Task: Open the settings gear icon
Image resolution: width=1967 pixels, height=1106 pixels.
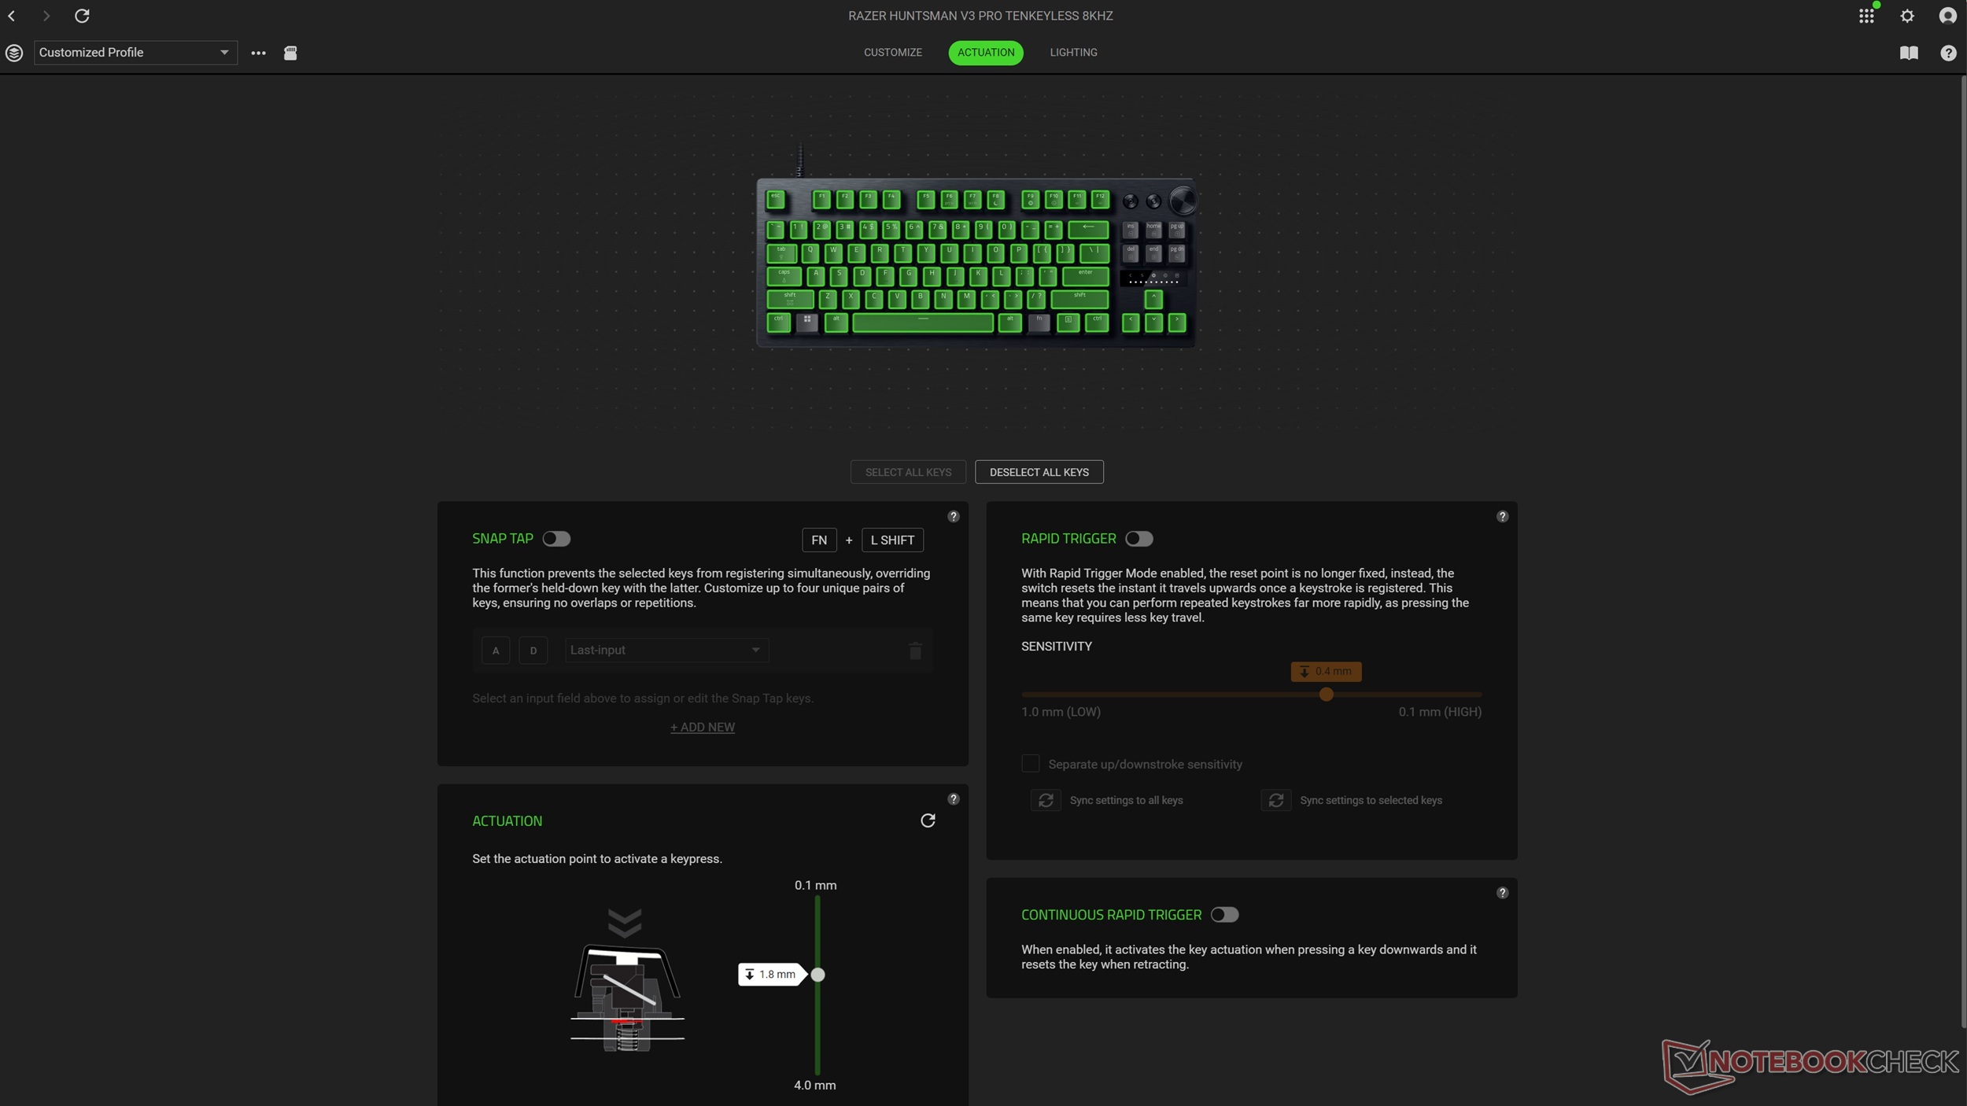Action: (1907, 16)
